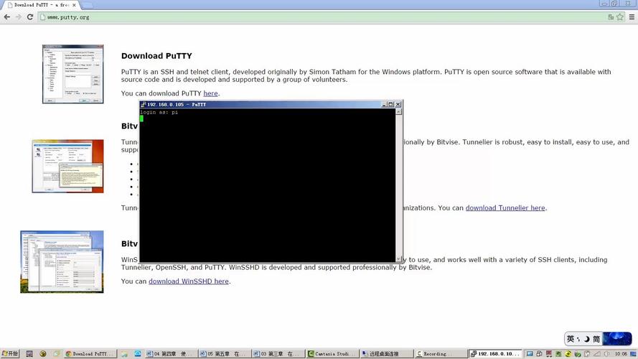Minimize the PuTTY terminal window
This screenshot has width=638, height=359.
coord(383,105)
